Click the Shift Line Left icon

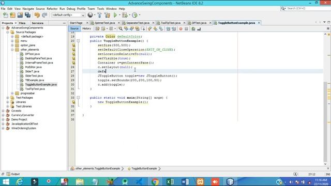168,29
